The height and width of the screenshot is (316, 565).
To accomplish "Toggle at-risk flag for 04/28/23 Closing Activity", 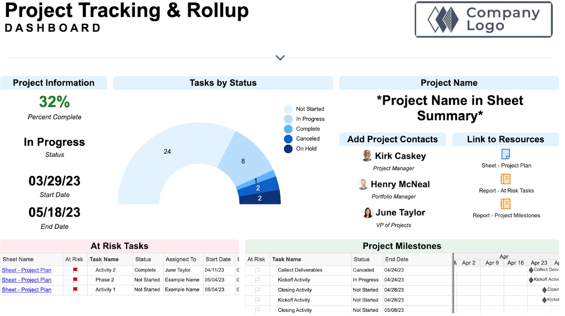I will pyautogui.click(x=257, y=290).
